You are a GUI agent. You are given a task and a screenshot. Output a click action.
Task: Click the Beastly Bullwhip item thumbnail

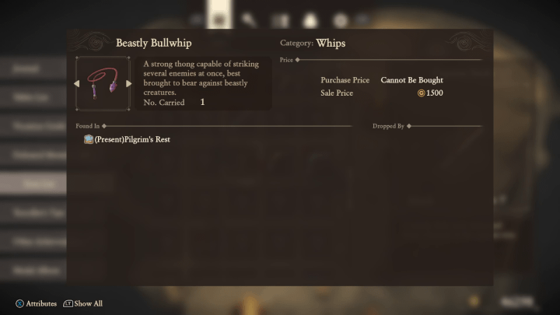click(x=103, y=83)
